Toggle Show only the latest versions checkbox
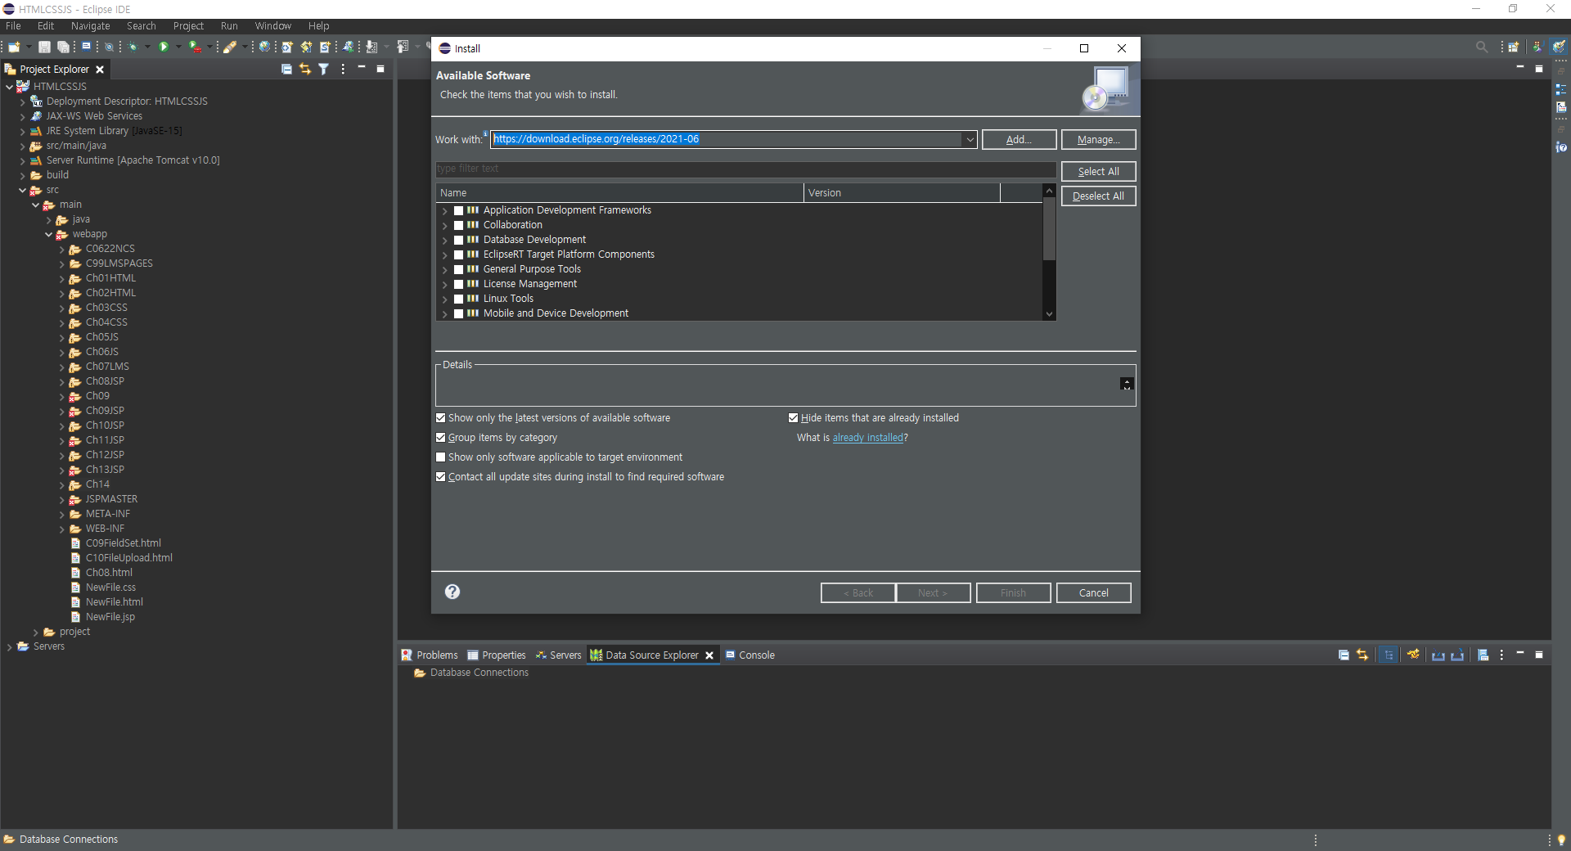The width and height of the screenshot is (1571, 851). tap(441, 418)
